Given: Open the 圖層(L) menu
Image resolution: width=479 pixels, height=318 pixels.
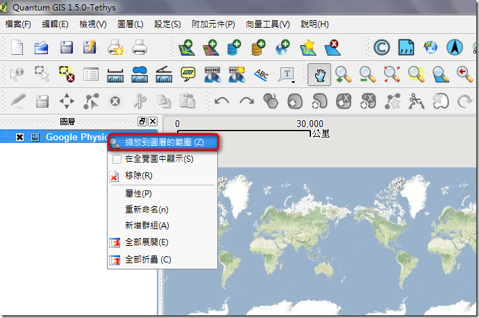Looking at the screenshot, I should tap(131, 24).
